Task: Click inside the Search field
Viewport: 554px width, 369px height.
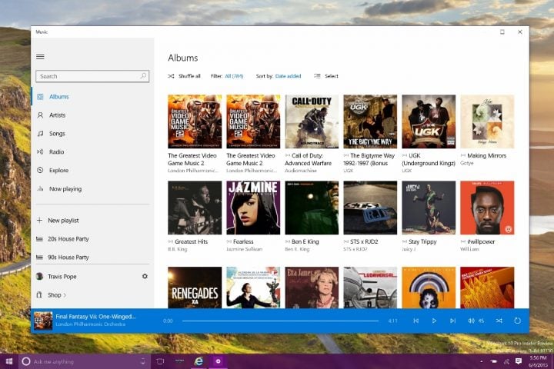Action: click(x=92, y=76)
